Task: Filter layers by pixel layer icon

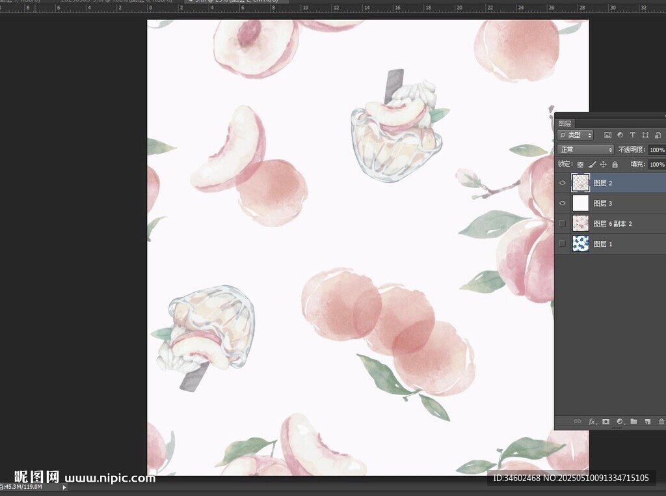Action: 608,135
